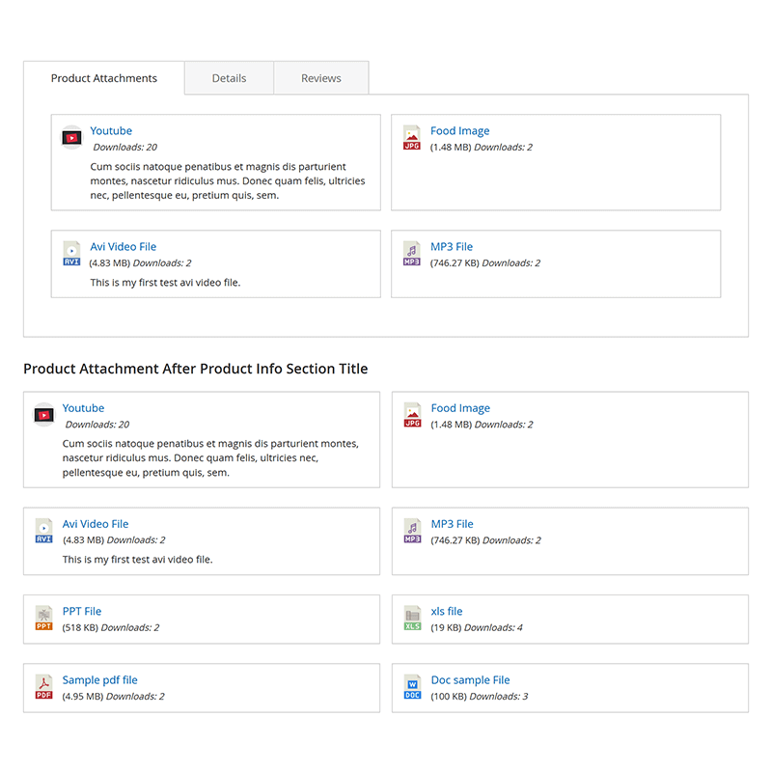Click the Doc sample File link
772x772 pixels.
pos(470,679)
